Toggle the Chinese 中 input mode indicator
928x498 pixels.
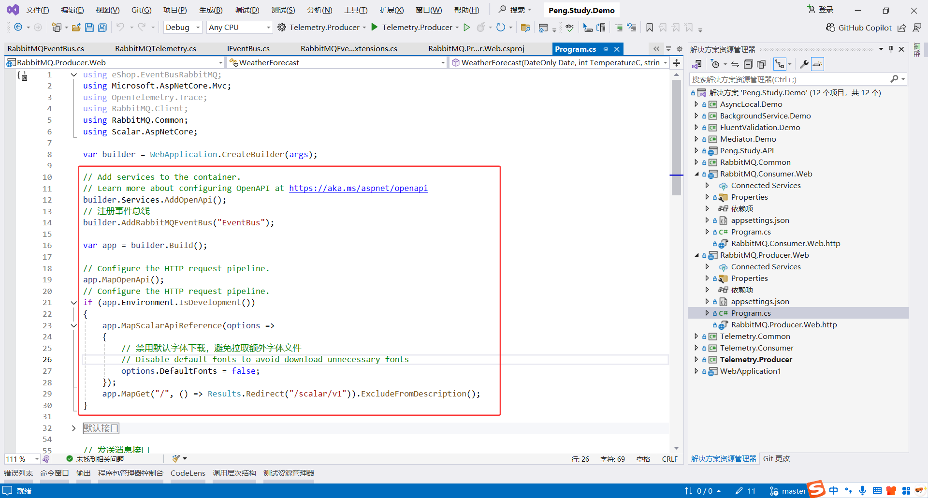834,491
